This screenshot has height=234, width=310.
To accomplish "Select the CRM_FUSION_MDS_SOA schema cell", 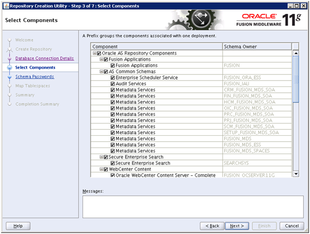I will pos(257,90).
